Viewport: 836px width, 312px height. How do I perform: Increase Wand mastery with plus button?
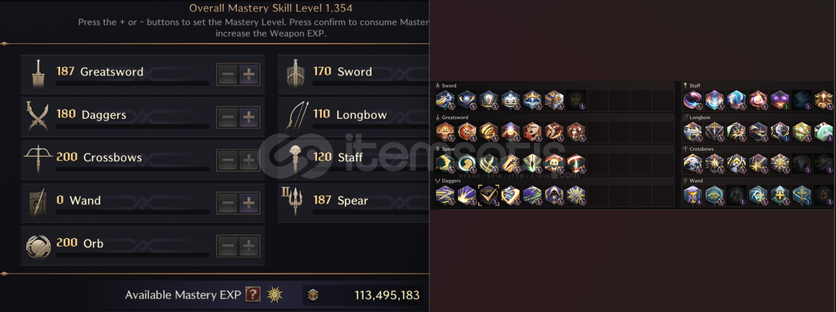click(248, 203)
